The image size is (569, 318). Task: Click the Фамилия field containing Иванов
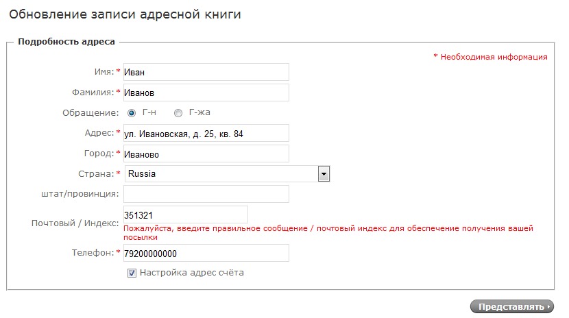click(x=206, y=93)
